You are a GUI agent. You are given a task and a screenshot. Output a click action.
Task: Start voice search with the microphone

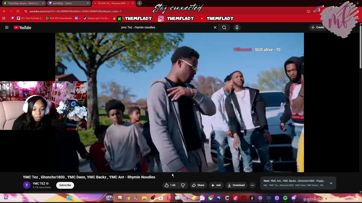click(x=237, y=27)
